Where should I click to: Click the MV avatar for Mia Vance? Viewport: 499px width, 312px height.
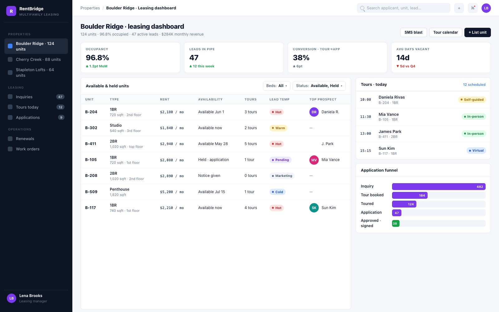(314, 160)
